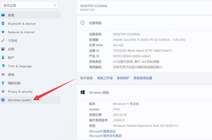Viewport: 212px width, 140px height.
Task: Select the 产品 ID value 00330-80000-00000-AA643
Action: (132, 56)
